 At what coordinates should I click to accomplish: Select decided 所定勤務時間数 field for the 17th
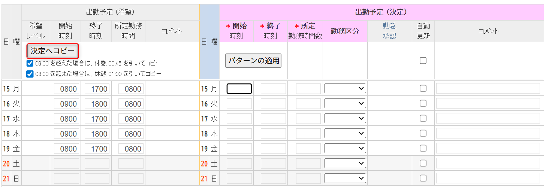(x=308, y=119)
